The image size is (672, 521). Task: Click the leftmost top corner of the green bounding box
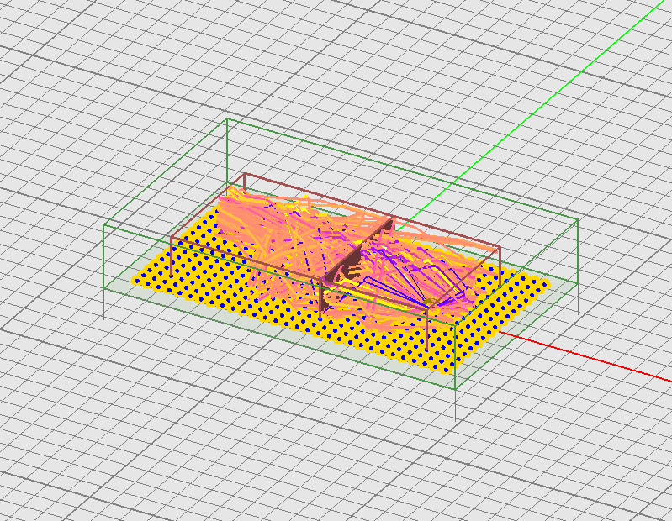point(104,225)
